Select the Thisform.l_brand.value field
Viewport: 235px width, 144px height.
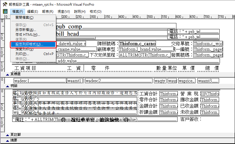[146, 49]
